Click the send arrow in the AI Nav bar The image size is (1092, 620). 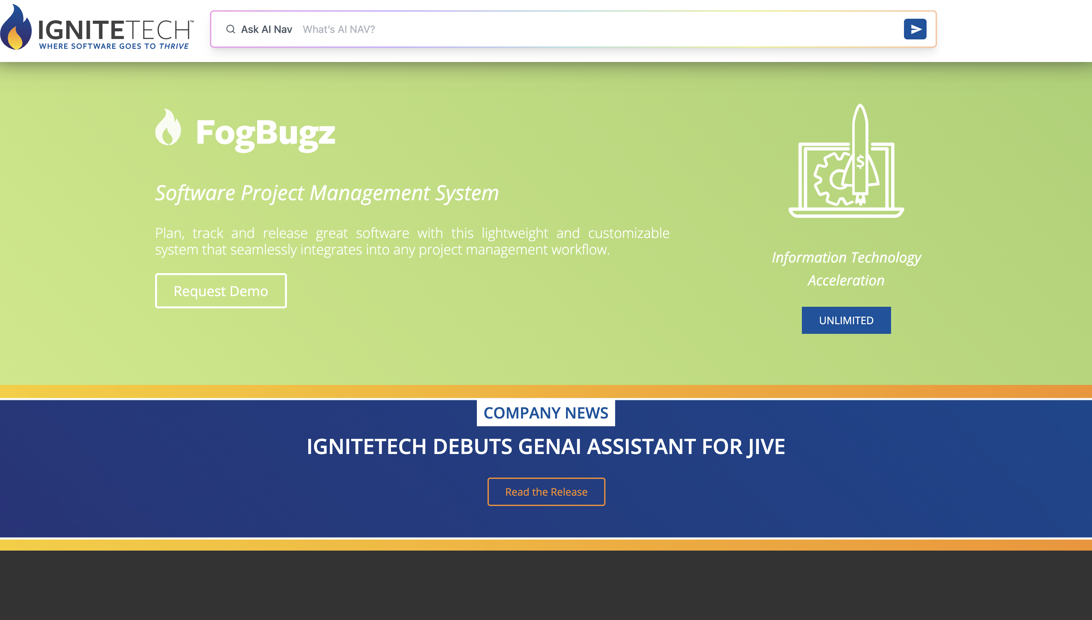pos(916,29)
